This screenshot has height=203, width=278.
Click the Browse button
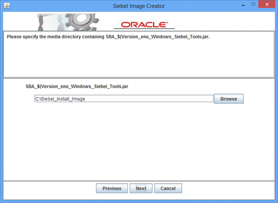(x=229, y=99)
